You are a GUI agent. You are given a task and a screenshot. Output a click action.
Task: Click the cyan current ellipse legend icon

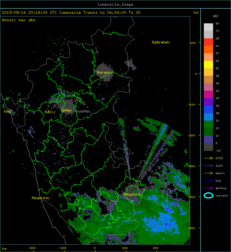tap(208, 195)
